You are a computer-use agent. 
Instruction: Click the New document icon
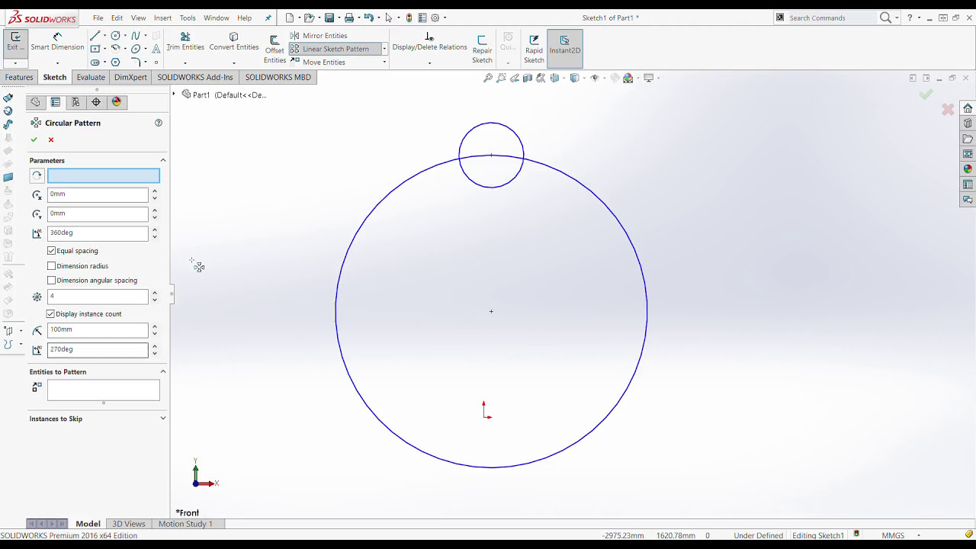tap(290, 18)
